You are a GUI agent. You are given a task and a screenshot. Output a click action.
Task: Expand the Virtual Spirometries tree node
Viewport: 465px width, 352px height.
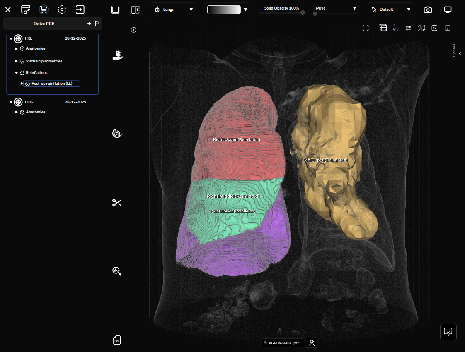pyautogui.click(x=17, y=61)
